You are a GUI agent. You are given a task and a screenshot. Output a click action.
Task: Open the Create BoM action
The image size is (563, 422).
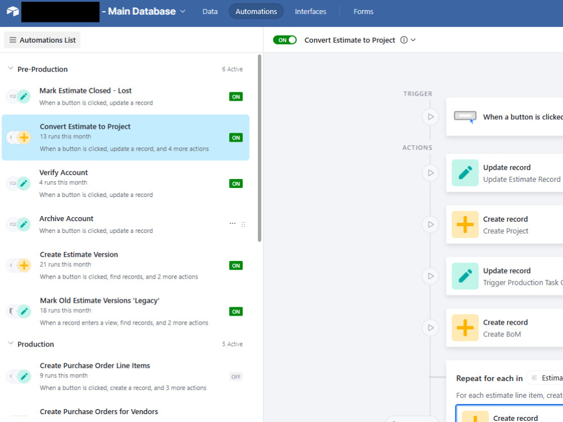[504, 327]
